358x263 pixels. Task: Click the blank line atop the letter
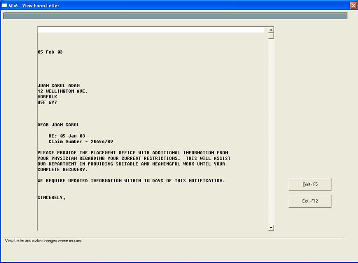tap(151, 30)
